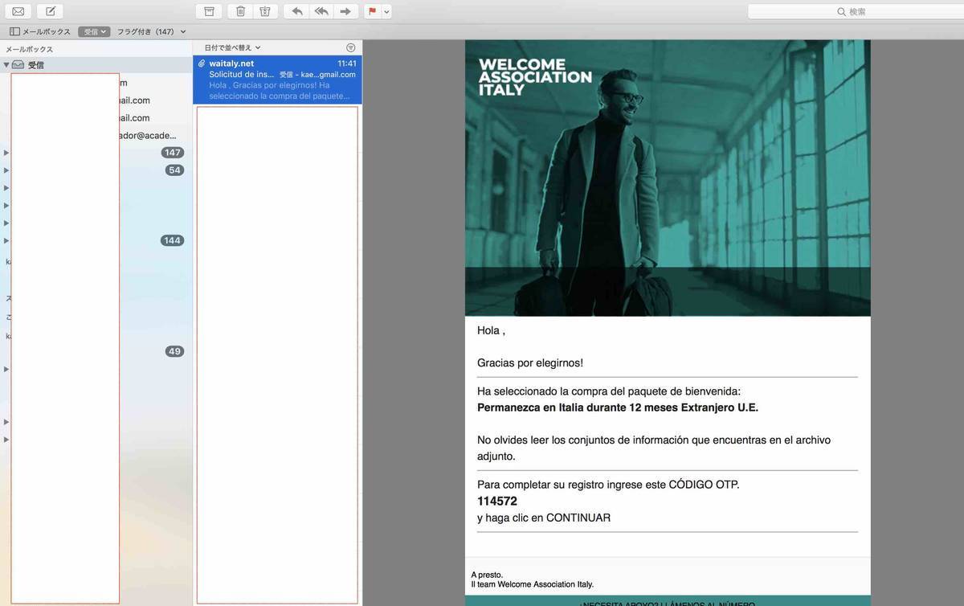The width and height of the screenshot is (964, 606).
Task: Click the メールボックス sidebar header
Action: pyautogui.click(x=29, y=49)
